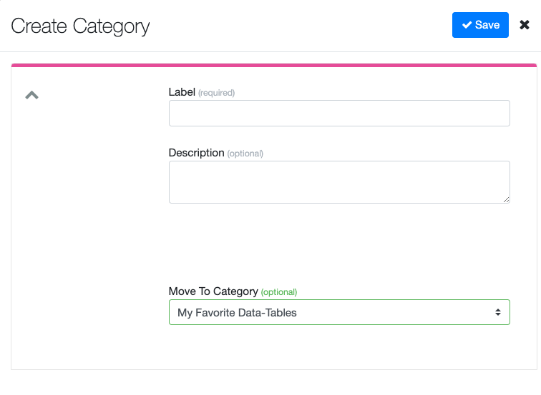Click the blank space below the Description box
The height and width of the screenshot is (395, 541).
click(339, 243)
